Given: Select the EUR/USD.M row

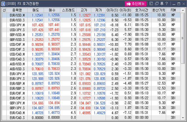Looking at the screenshot, I should coord(91,15).
